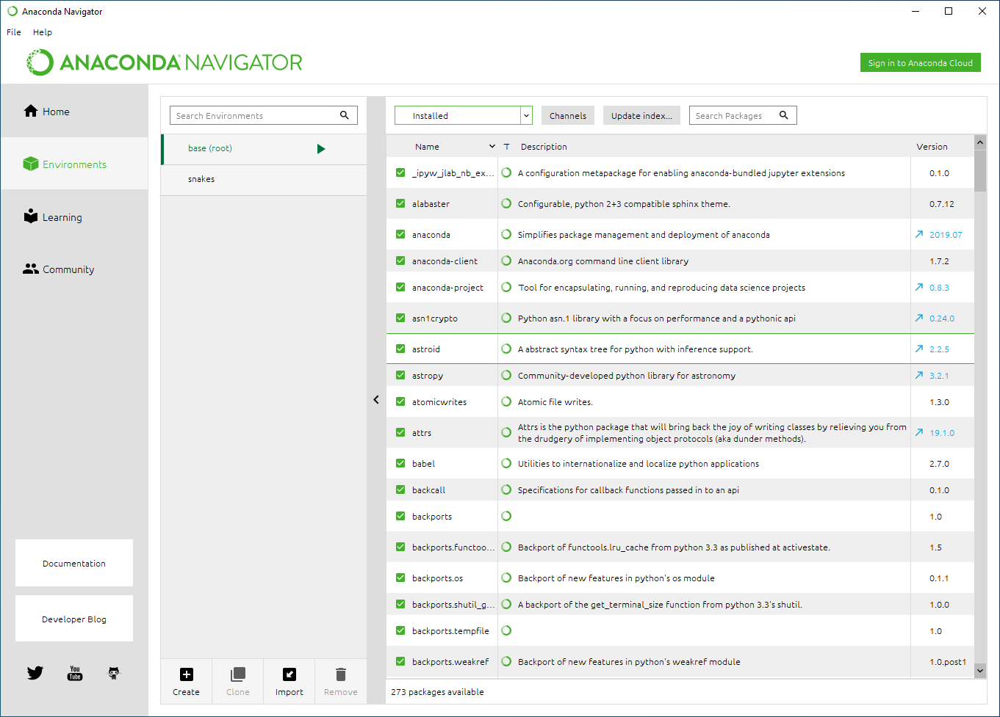Click the package list scrollbar down arrow
The width and height of the screenshot is (1000, 717).
point(980,670)
